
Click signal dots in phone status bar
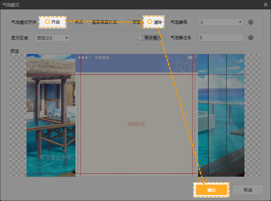(85, 57)
